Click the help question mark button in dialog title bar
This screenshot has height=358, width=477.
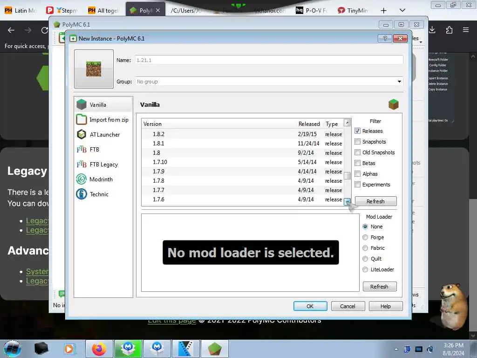(385, 38)
